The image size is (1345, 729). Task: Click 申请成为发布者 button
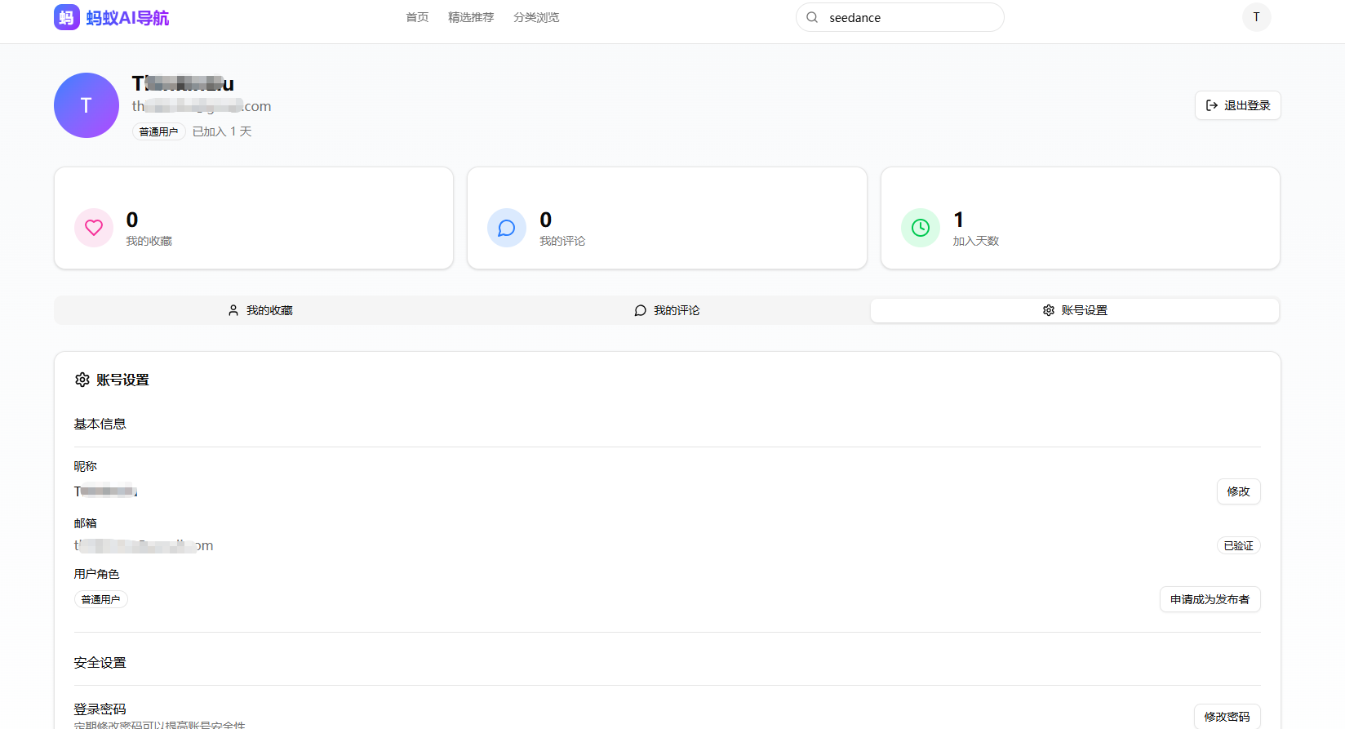[x=1210, y=599]
